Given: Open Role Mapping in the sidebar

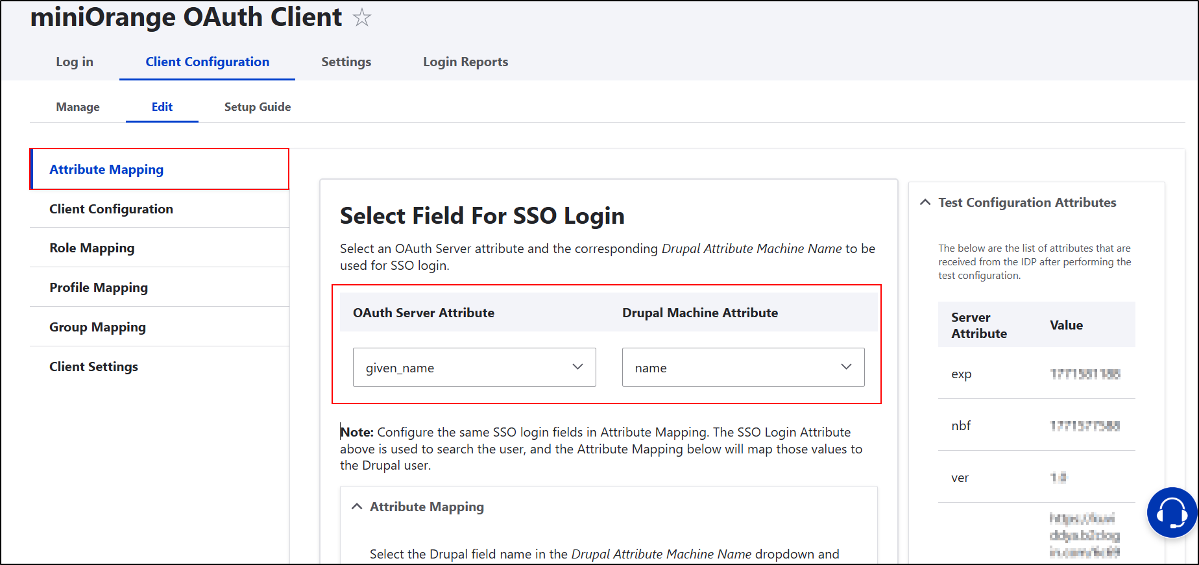Looking at the screenshot, I should click(160, 248).
